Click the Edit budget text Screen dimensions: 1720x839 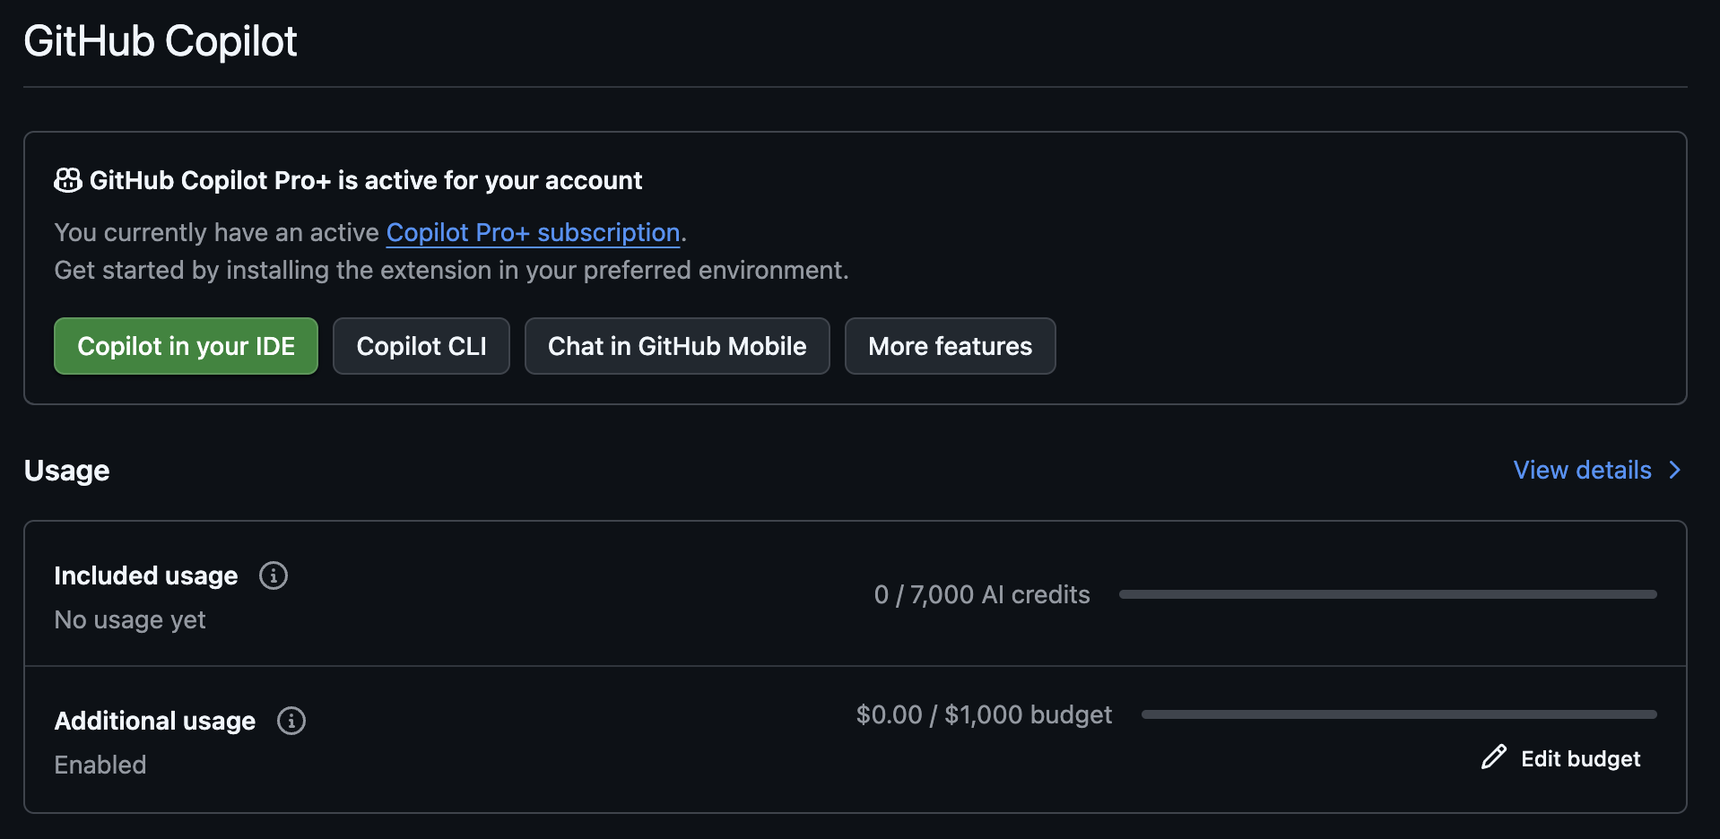(x=1581, y=759)
